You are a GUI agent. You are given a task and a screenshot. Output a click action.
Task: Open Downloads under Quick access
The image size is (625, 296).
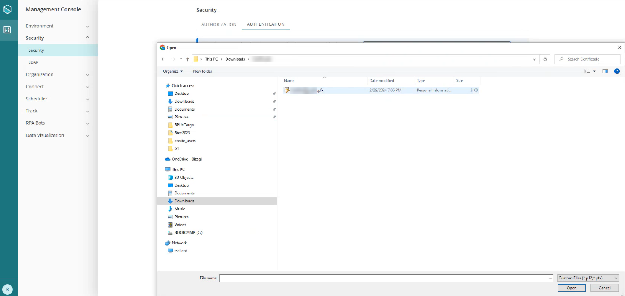pyautogui.click(x=184, y=102)
